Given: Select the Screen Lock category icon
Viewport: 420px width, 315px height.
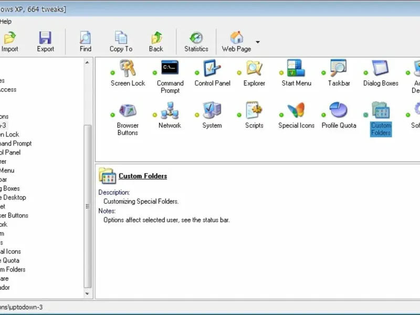Looking at the screenshot, I should pos(128,68).
